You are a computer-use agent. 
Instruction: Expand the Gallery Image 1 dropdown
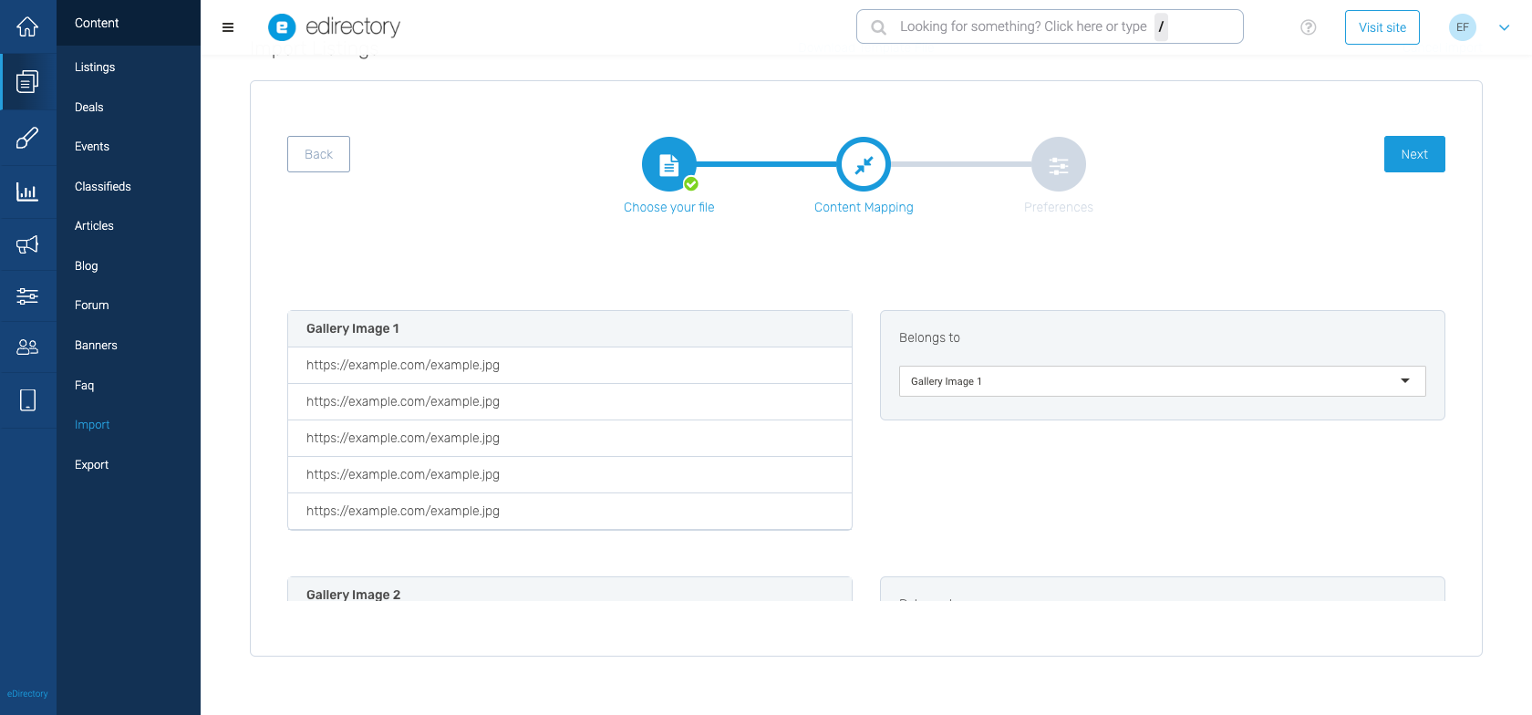(x=1162, y=381)
